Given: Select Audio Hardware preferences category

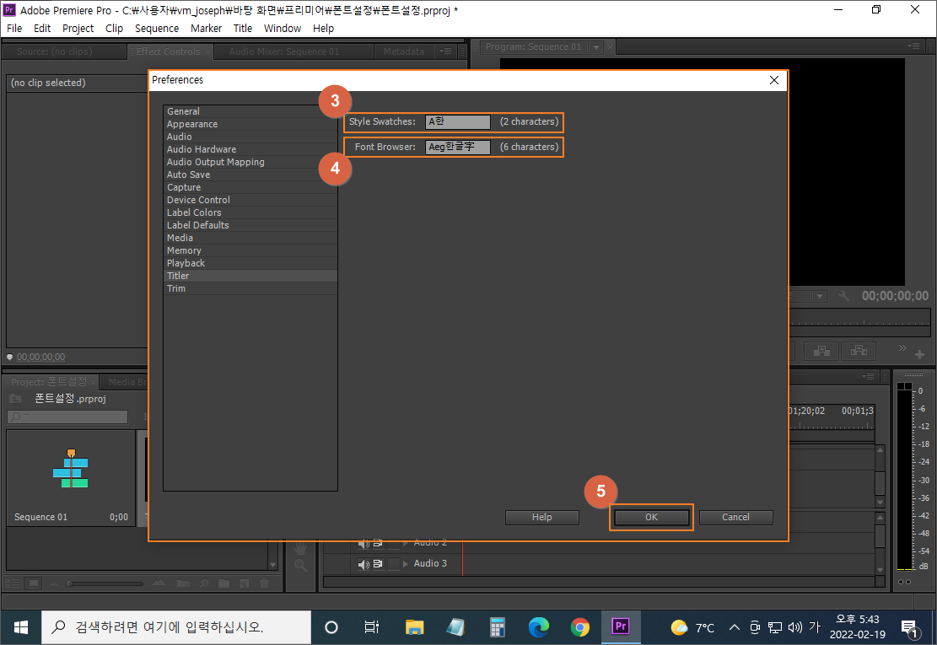Looking at the screenshot, I should tap(250, 149).
